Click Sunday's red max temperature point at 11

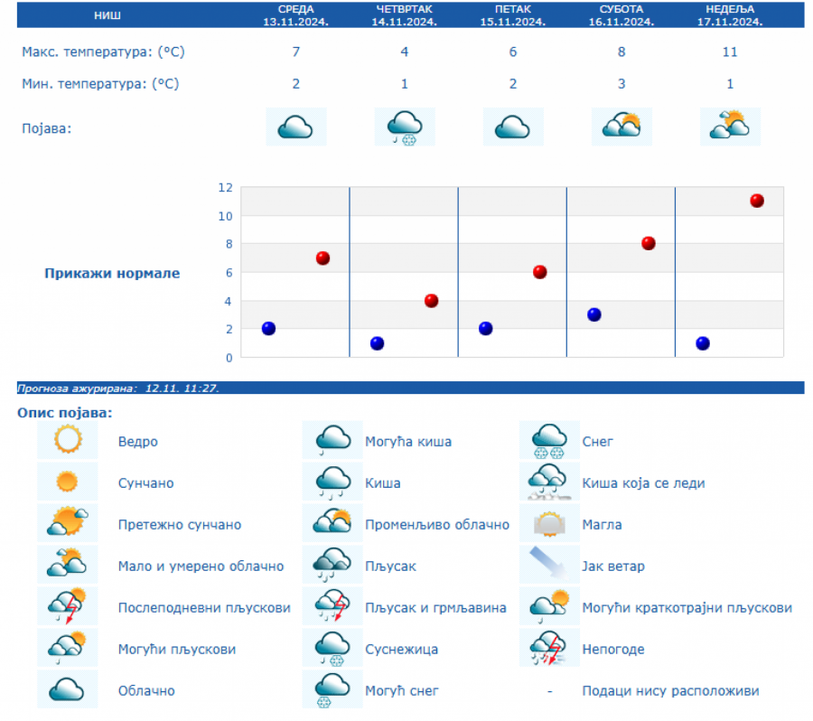tap(757, 201)
